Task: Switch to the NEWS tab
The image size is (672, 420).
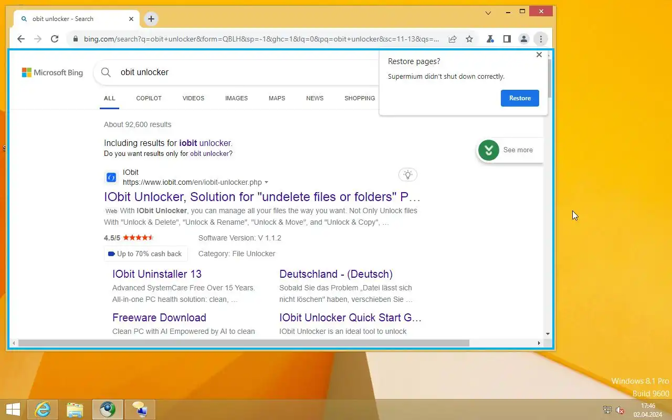Action: [x=315, y=98]
